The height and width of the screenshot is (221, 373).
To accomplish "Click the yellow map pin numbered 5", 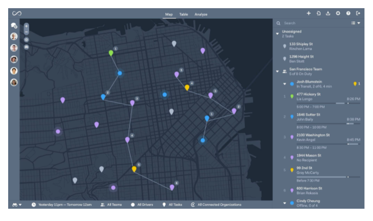I will coord(134,169).
